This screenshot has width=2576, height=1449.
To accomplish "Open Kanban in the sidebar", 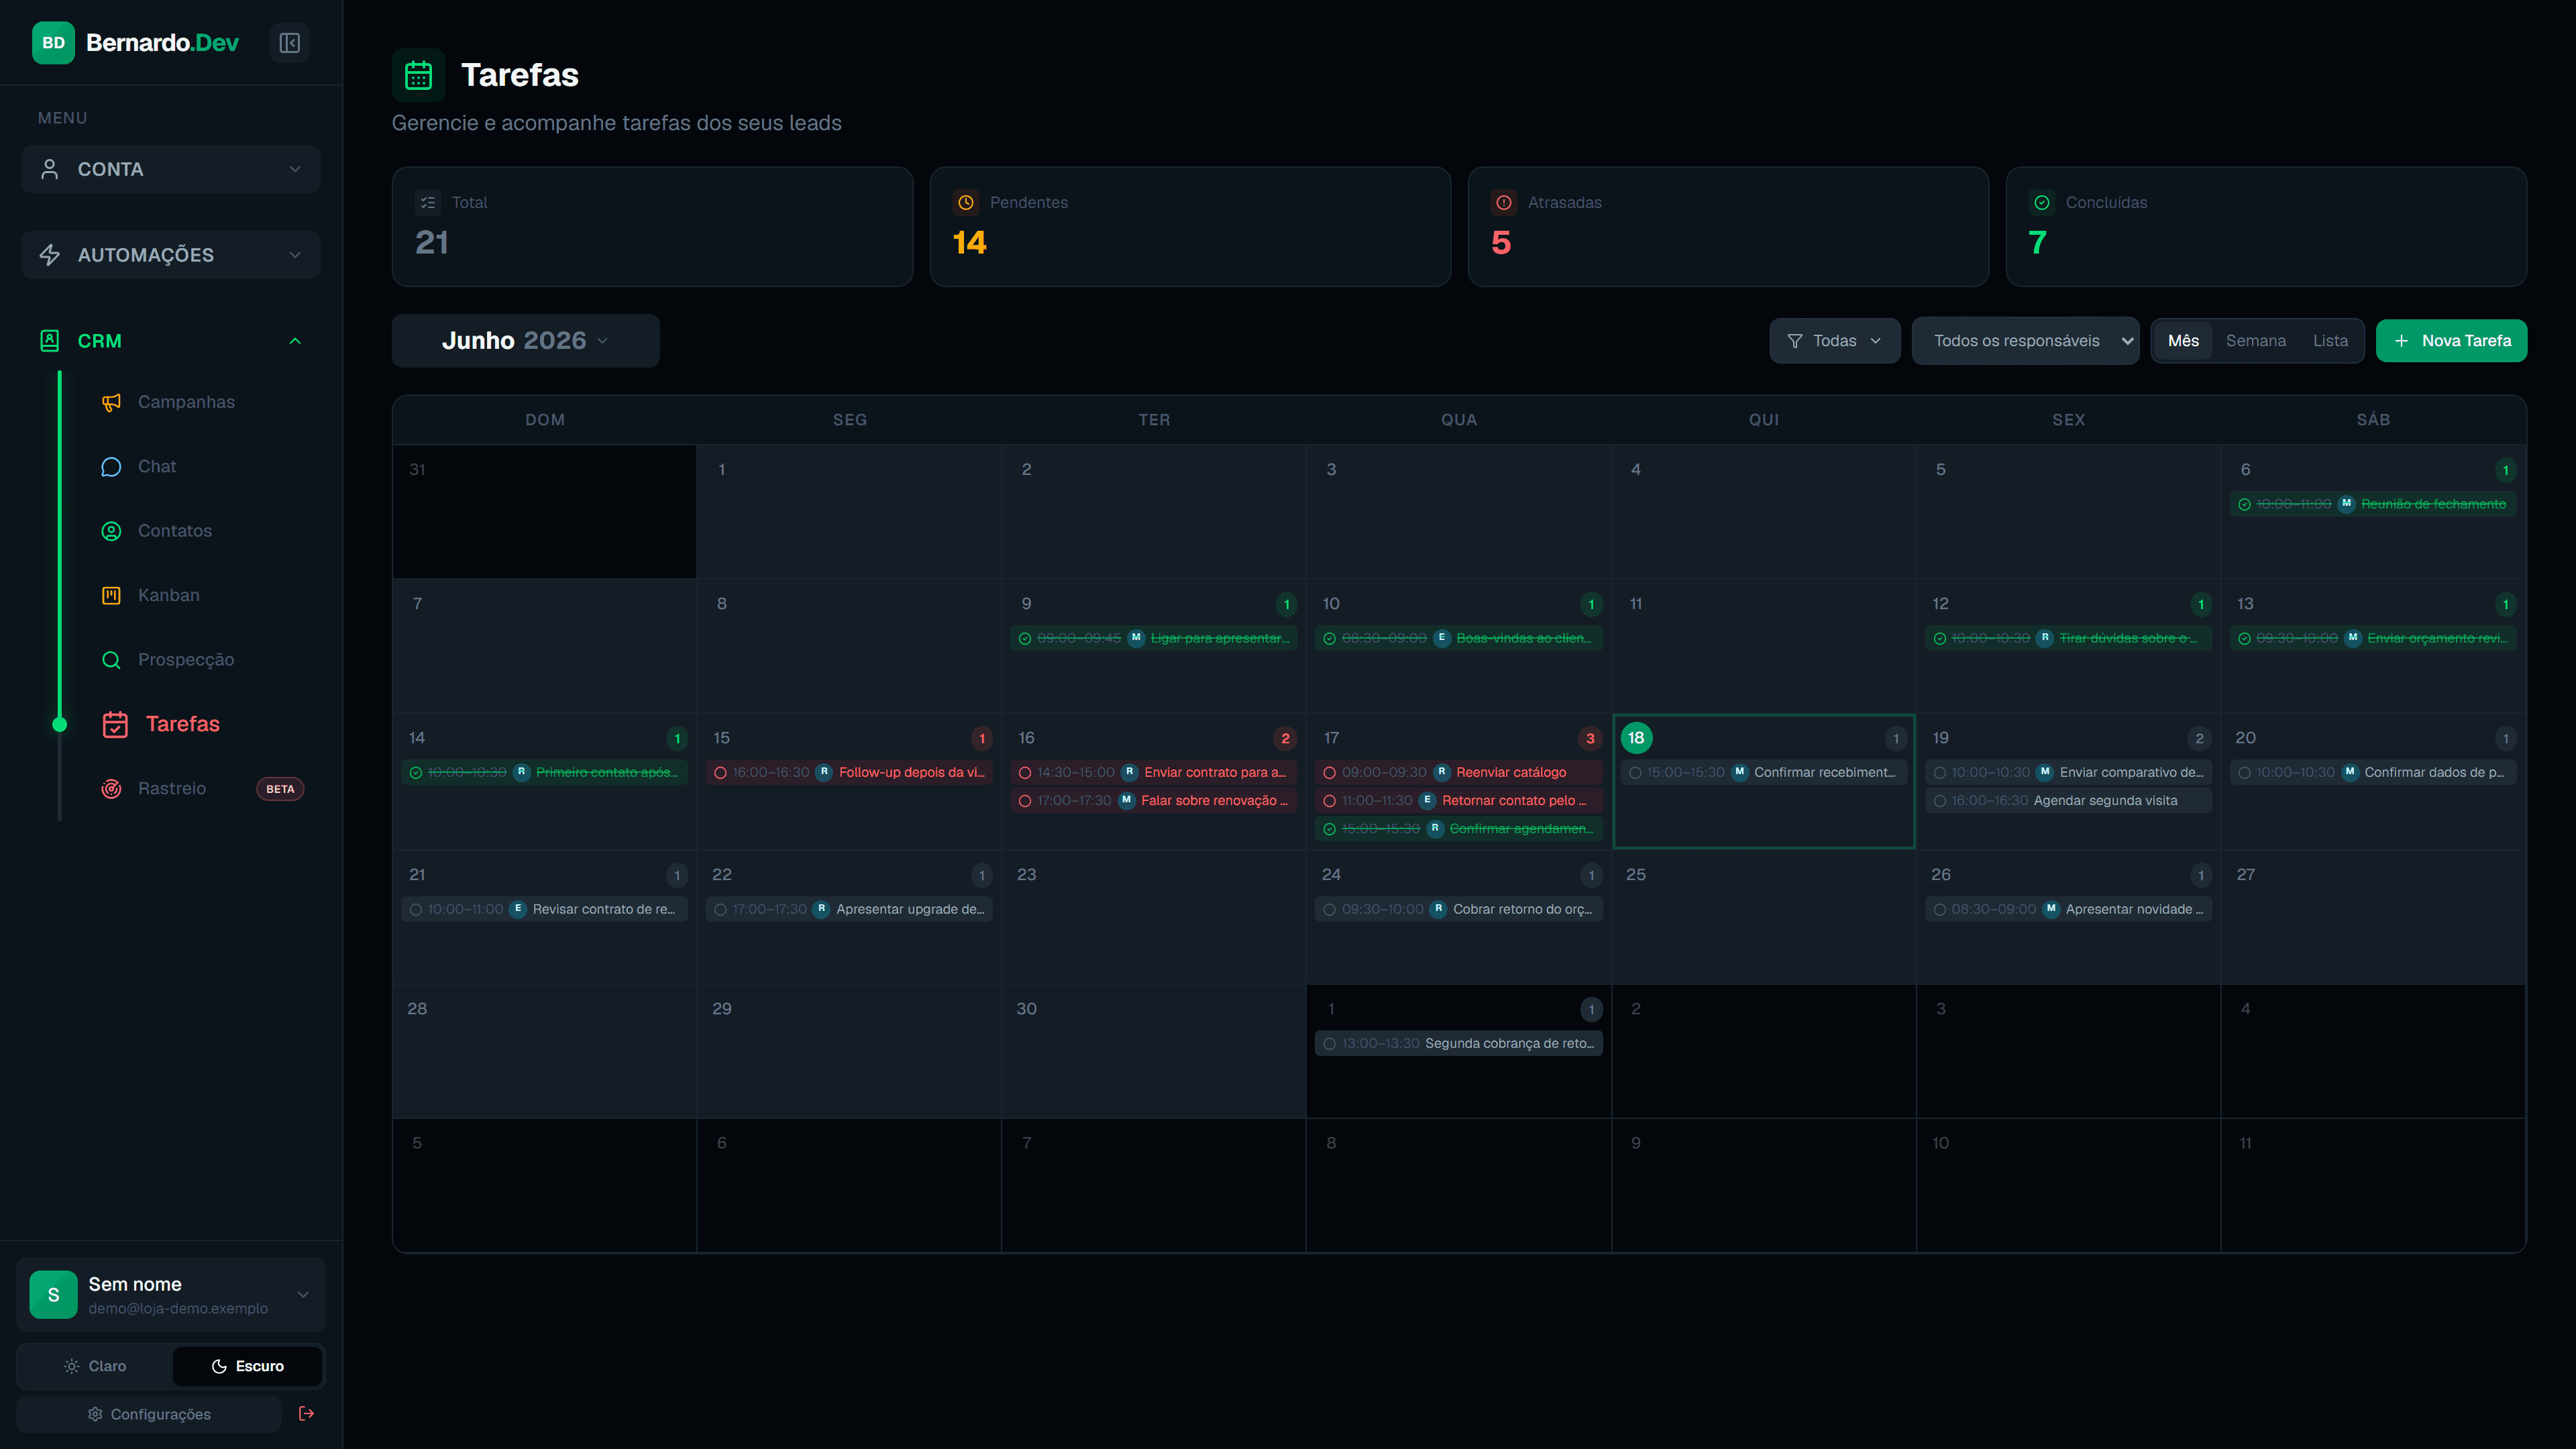I will [168, 596].
